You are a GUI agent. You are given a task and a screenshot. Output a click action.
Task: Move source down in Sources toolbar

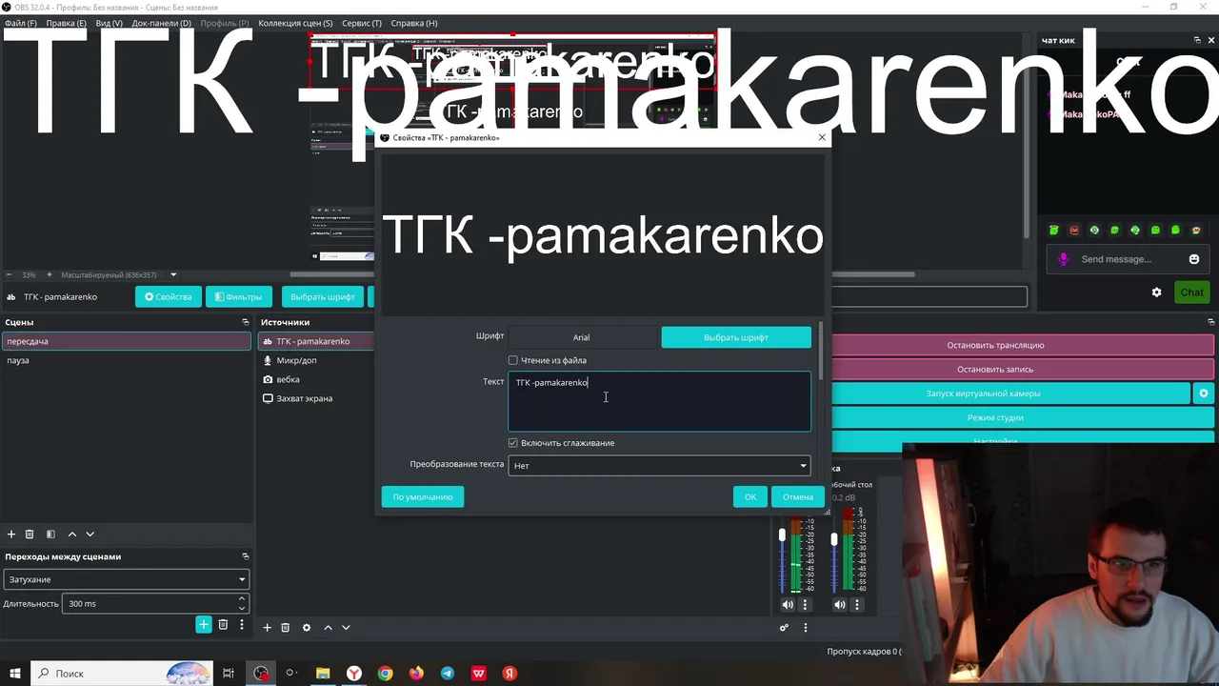click(x=346, y=628)
